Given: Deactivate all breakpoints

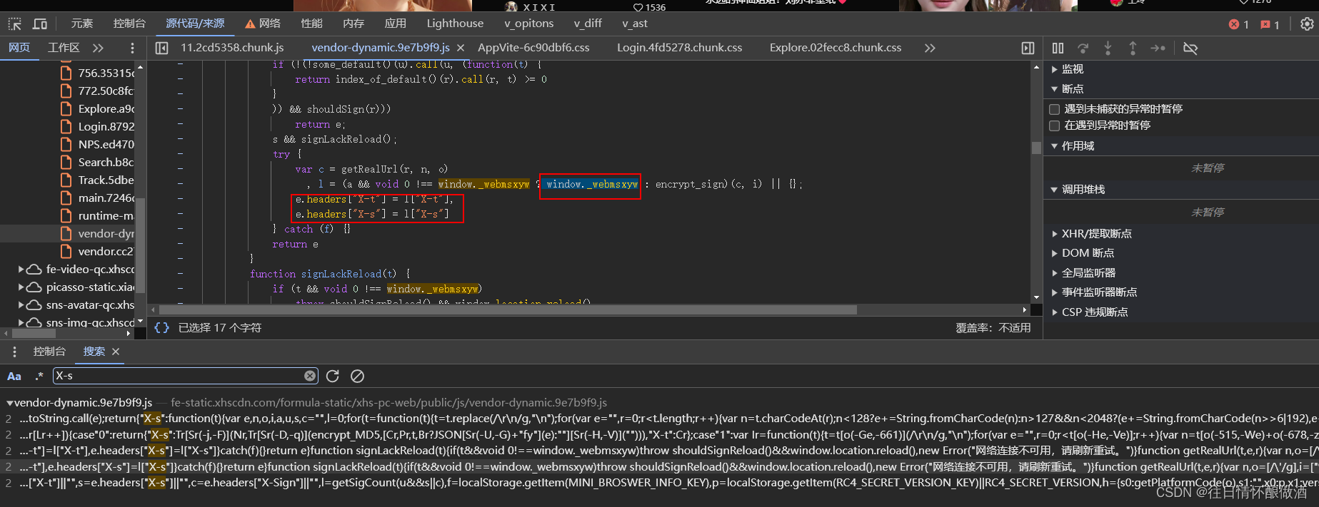Looking at the screenshot, I should point(1190,48).
